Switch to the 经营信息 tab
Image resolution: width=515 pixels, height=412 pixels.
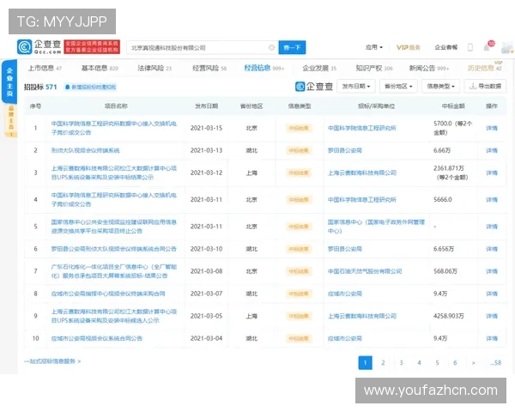click(x=264, y=68)
